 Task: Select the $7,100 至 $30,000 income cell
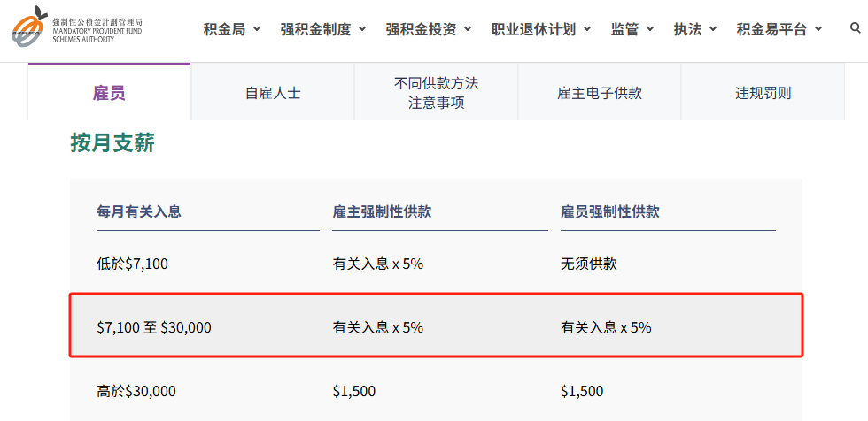pyautogui.click(x=154, y=327)
